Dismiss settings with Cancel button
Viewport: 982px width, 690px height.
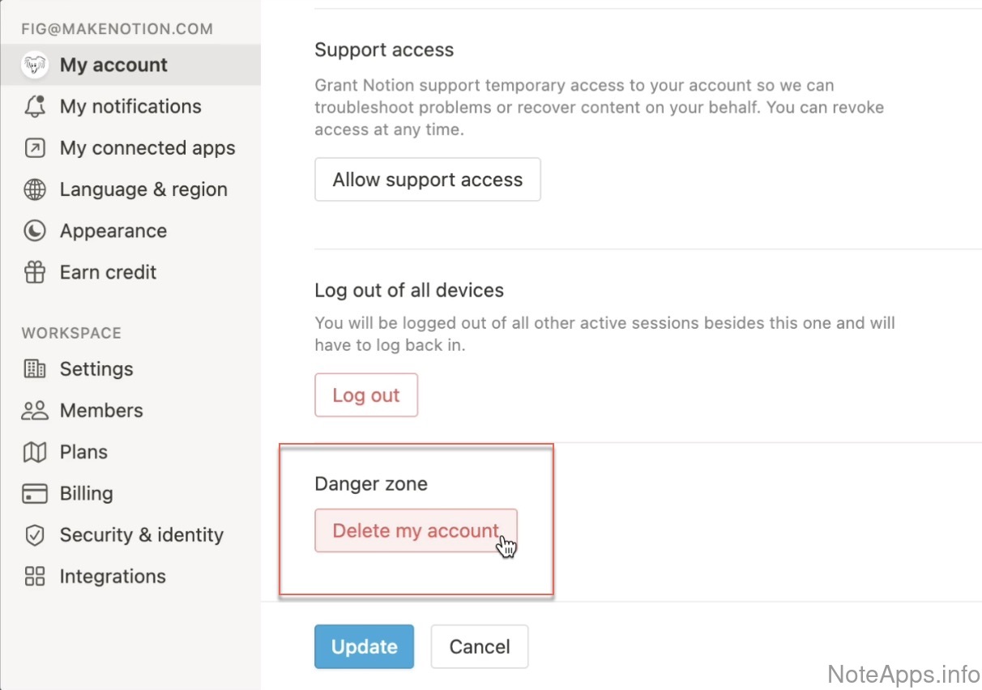(x=480, y=646)
